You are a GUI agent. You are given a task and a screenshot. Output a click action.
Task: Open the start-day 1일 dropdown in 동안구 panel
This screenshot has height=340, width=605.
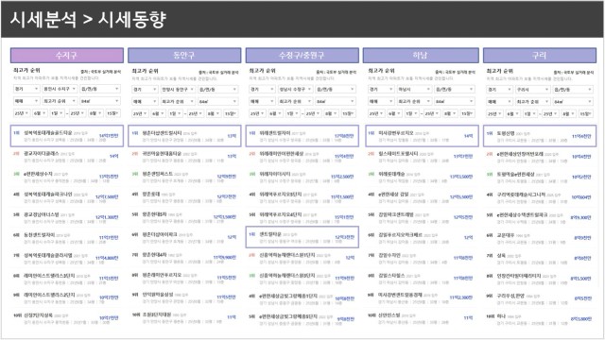tap(175, 113)
